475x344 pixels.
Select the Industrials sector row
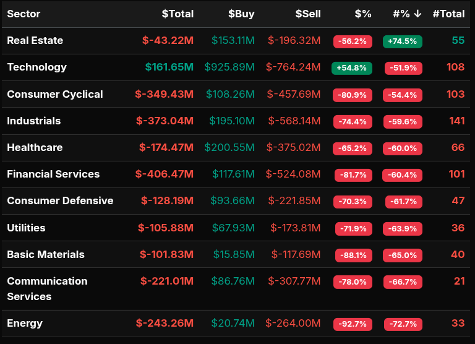click(33, 121)
